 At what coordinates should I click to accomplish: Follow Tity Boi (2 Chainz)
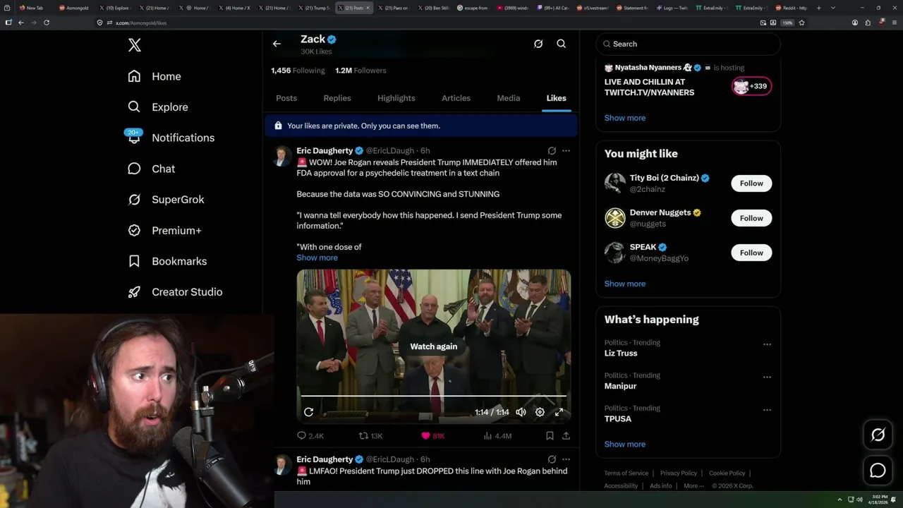pyautogui.click(x=751, y=183)
